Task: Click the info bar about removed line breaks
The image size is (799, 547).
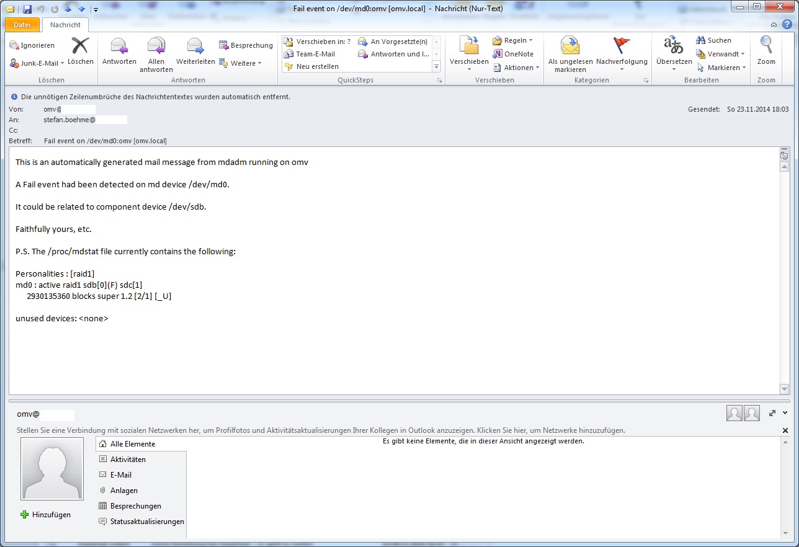Action: [x=155, y=97]
